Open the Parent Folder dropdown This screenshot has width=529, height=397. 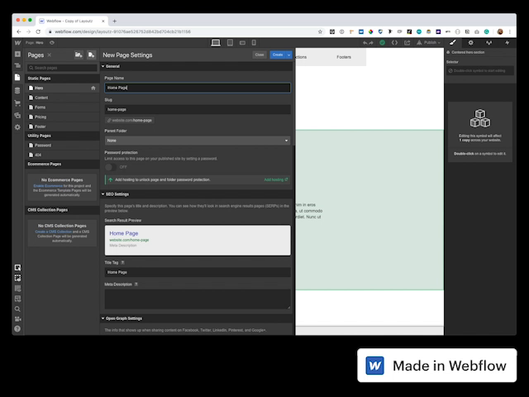[197, 141]
